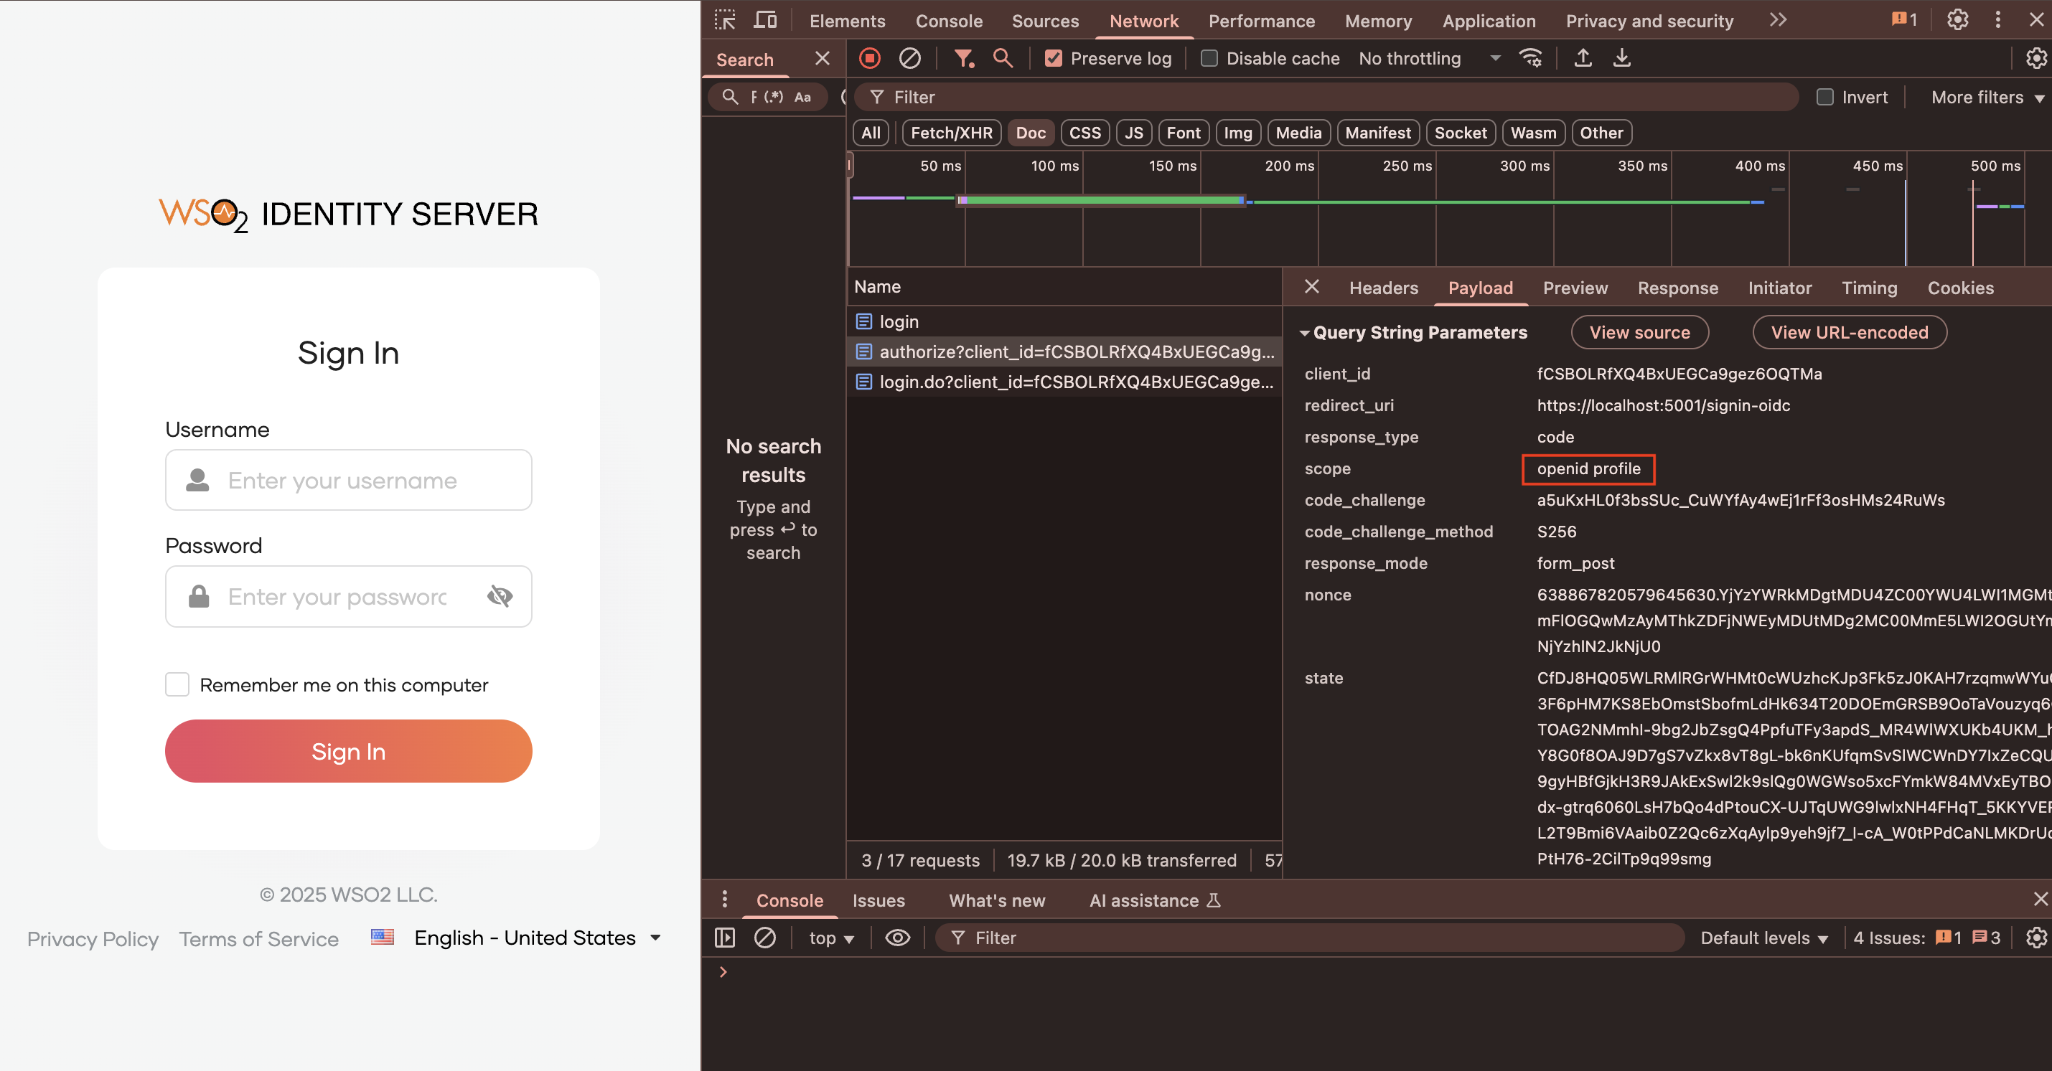Open DevTools three-dot customize menu
This screenshot has height=1071, width=2052.
[1997, 20]
